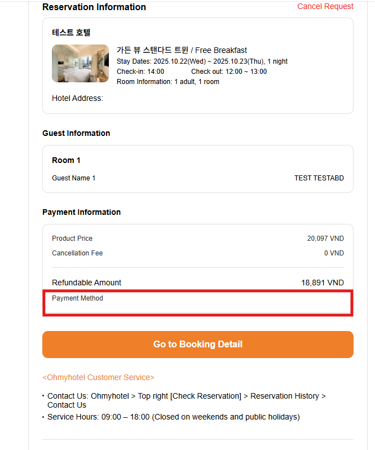Viewport: 375px width, 450px height.
Task: Click the Check-in 14:00 text
Action: [x=140, y=72]
